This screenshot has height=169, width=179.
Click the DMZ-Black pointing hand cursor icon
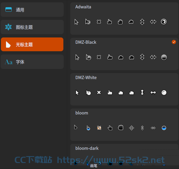(110, 57)
